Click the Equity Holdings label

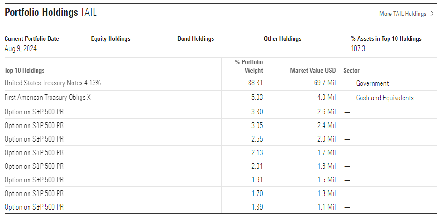point(110,39)
